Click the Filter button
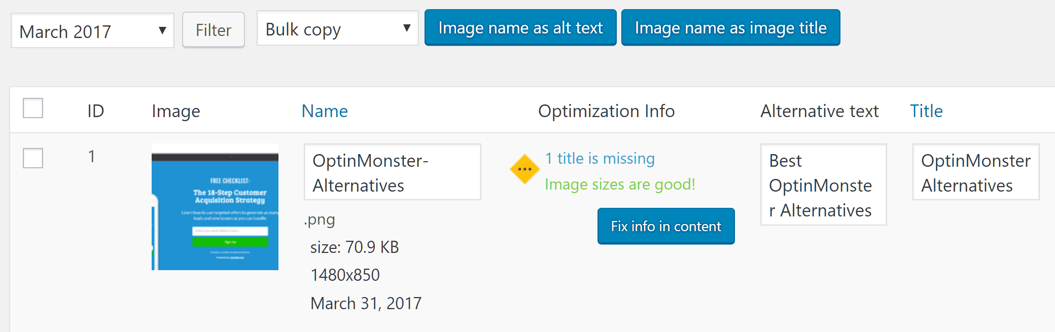The image size is (1055, 332). (x=213, y=29)
